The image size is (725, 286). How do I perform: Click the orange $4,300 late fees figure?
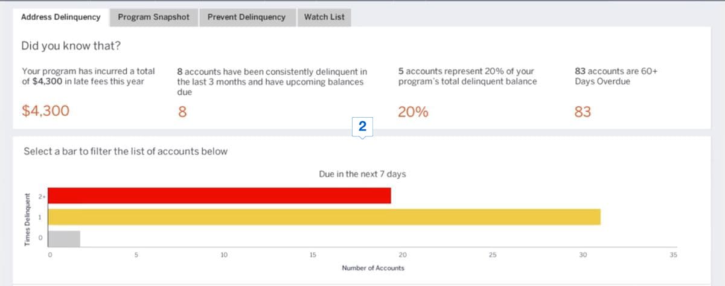[45, 111]
